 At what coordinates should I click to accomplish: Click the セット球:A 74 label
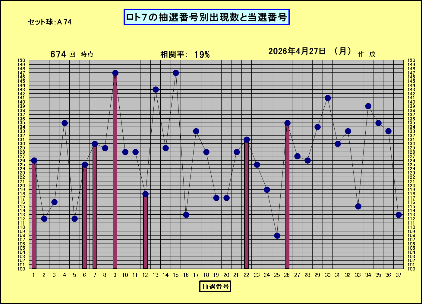[49, 22]
